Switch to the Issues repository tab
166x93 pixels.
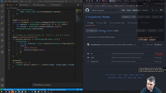(101, 23)
